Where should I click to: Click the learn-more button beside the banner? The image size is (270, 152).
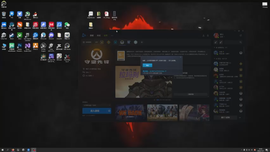point(191,95)
